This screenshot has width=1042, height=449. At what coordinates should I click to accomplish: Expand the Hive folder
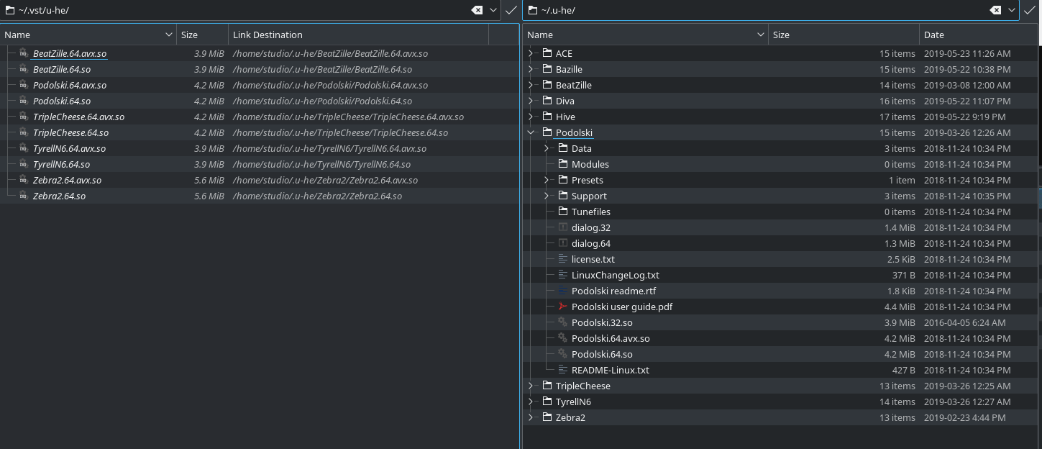(531, 117)
